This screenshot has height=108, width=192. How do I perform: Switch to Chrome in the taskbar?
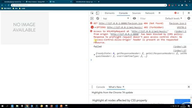(27, 106)
